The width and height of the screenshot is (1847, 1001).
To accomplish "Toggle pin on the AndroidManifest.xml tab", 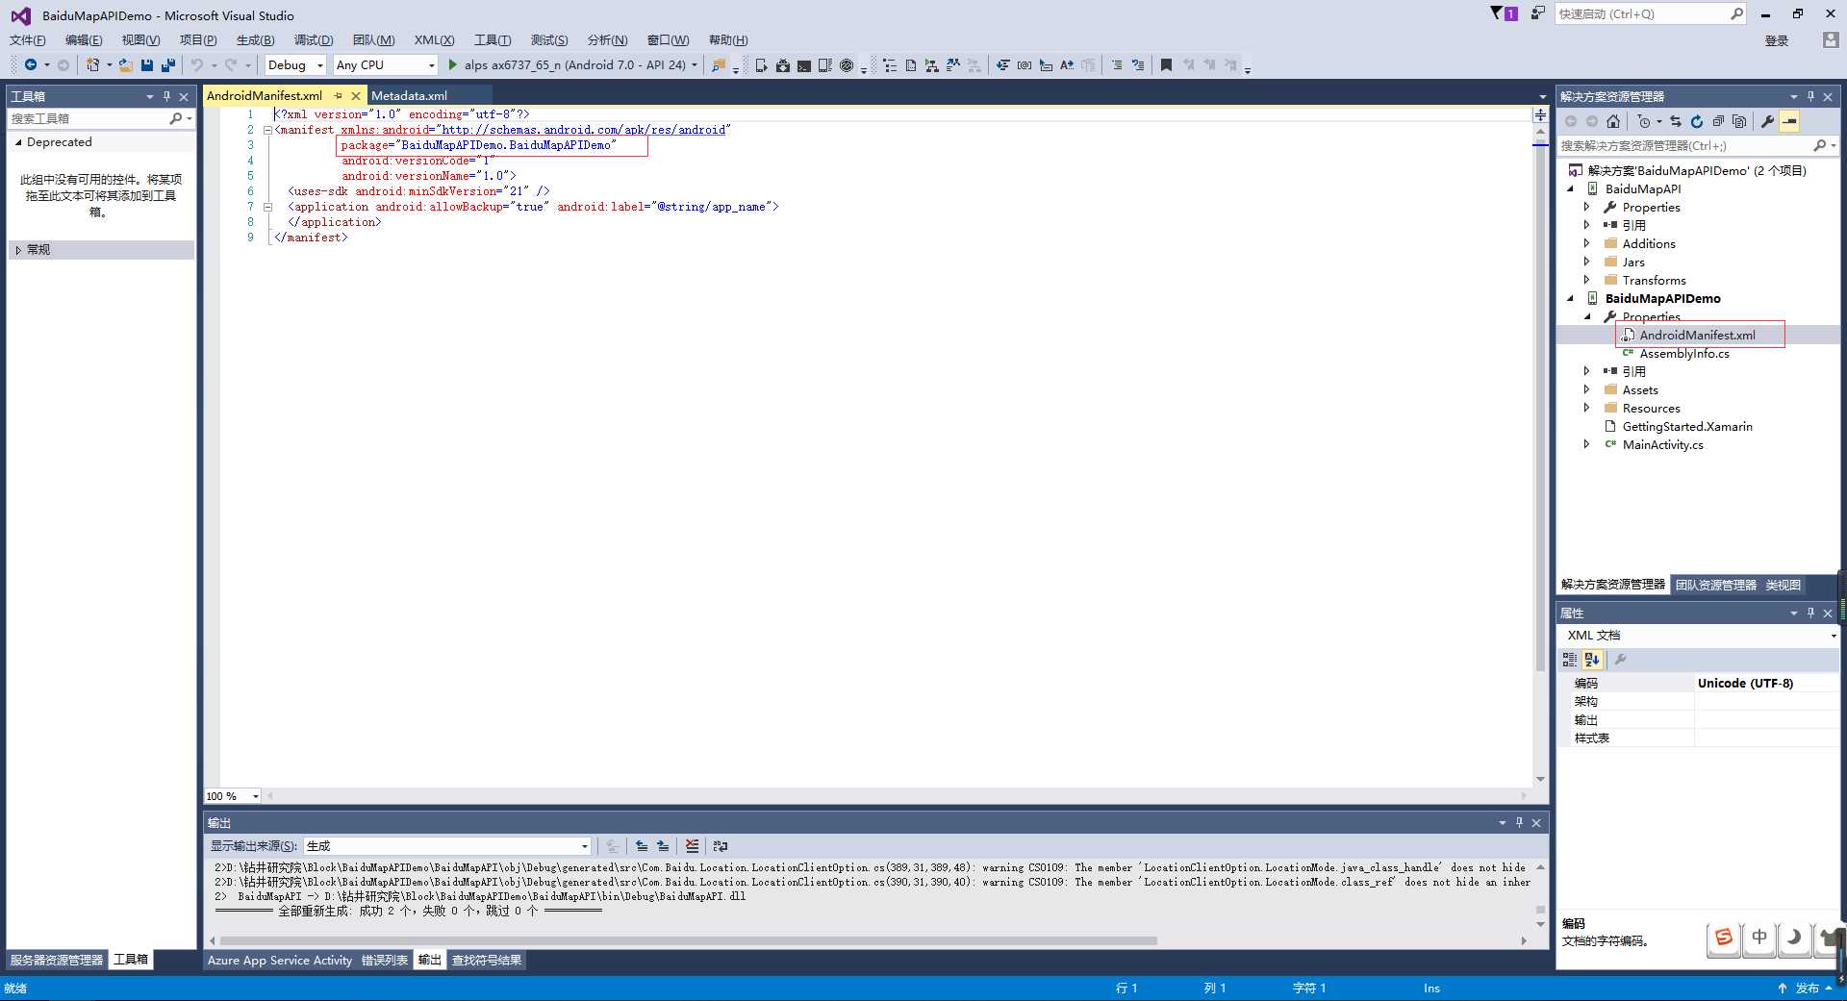I will pos(338,95).
